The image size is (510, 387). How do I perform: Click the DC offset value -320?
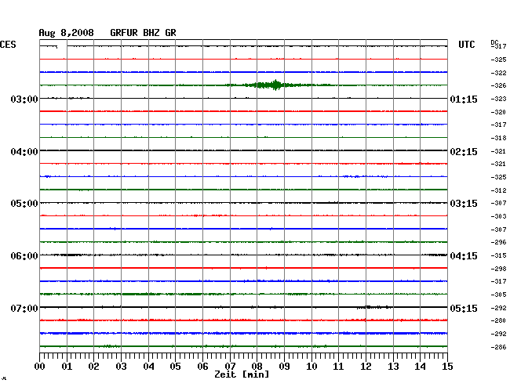(x=498, y=112)
